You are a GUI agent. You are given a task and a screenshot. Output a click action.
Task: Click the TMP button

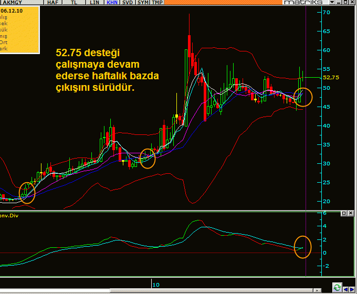click(x=157, y=3)
